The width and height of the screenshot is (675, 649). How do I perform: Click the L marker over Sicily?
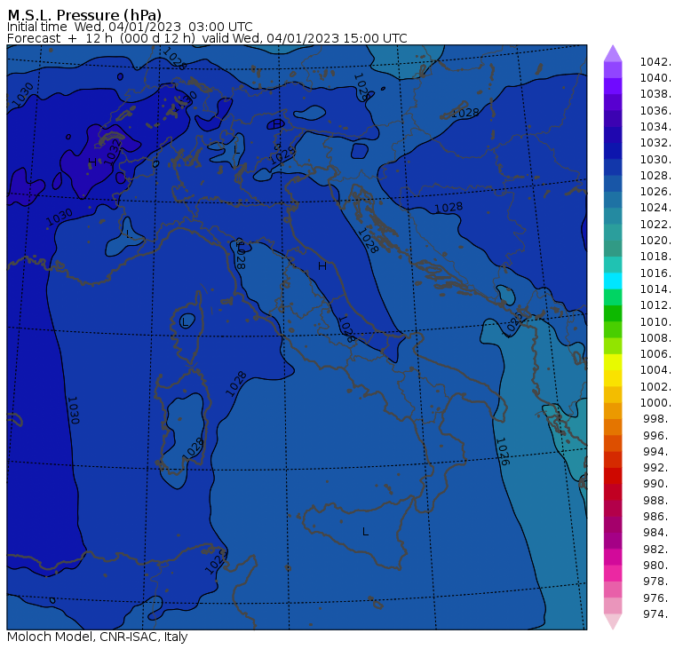pos(365,532)
